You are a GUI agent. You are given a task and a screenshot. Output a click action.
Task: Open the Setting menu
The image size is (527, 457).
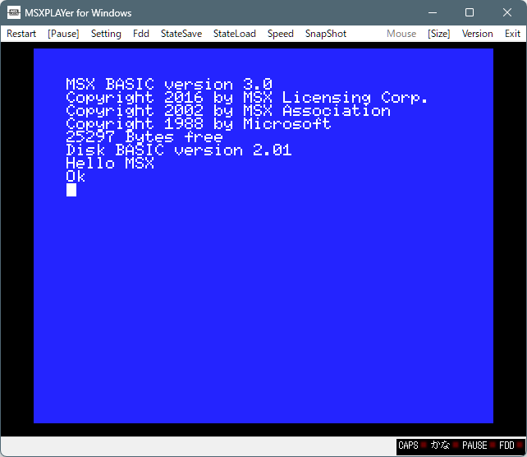tap(106, 34)
